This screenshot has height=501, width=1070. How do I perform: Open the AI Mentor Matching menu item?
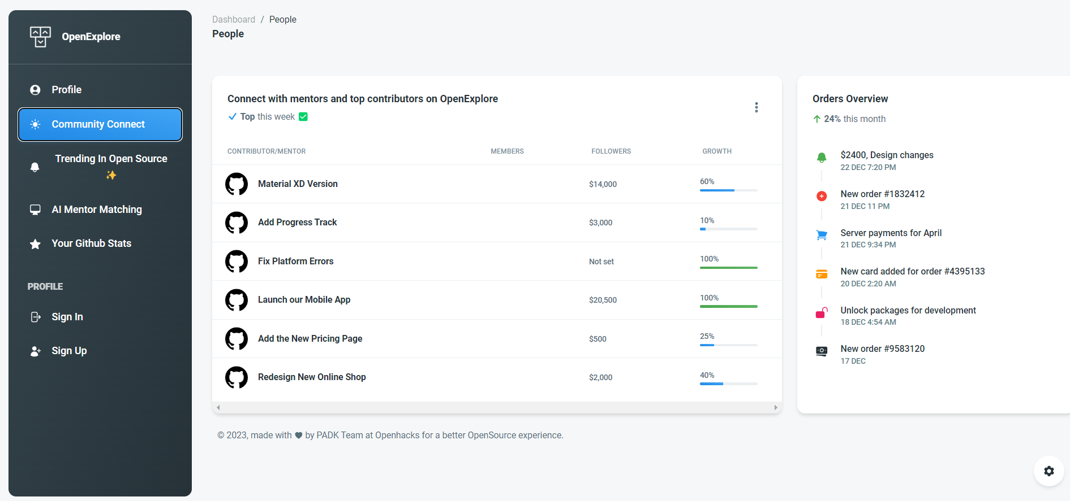coord(97,210)
